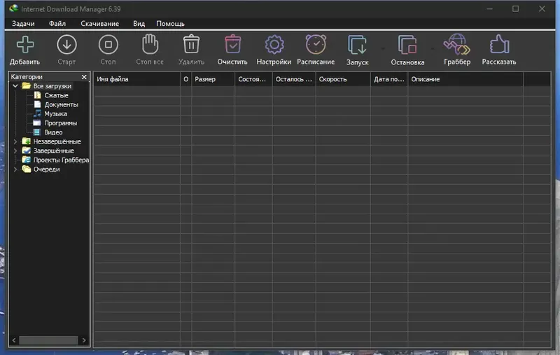Click the Все загрузки open folder icon
This screenshot has width=560, height=355.
(x=26, y=85)
